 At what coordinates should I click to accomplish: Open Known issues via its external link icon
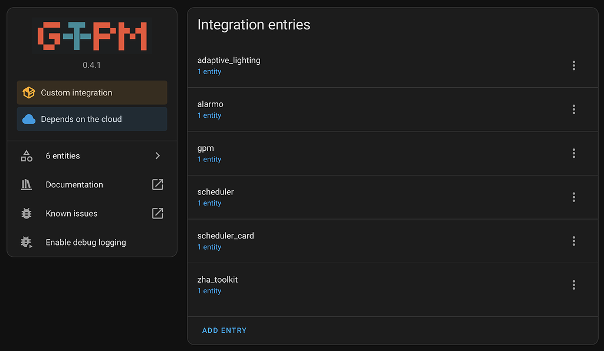(157, 213)
